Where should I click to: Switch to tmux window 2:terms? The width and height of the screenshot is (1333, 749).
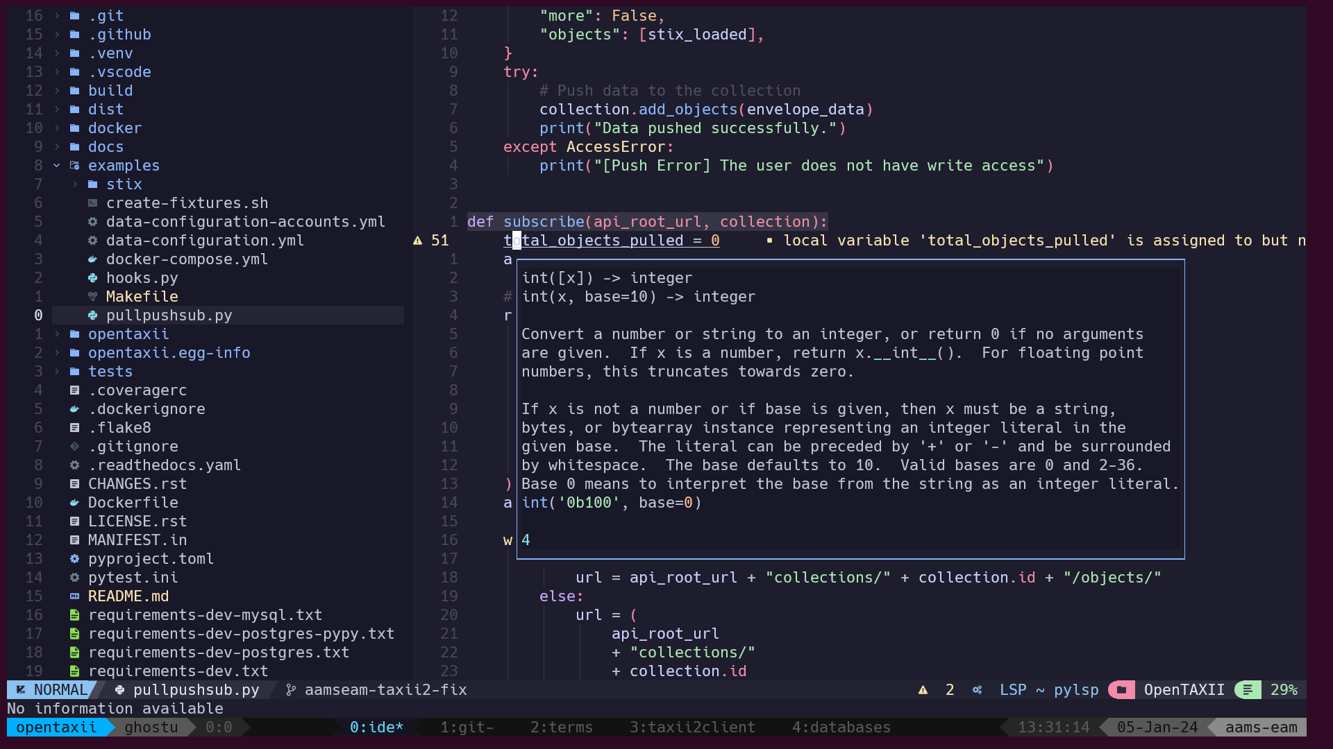(562, 728)
